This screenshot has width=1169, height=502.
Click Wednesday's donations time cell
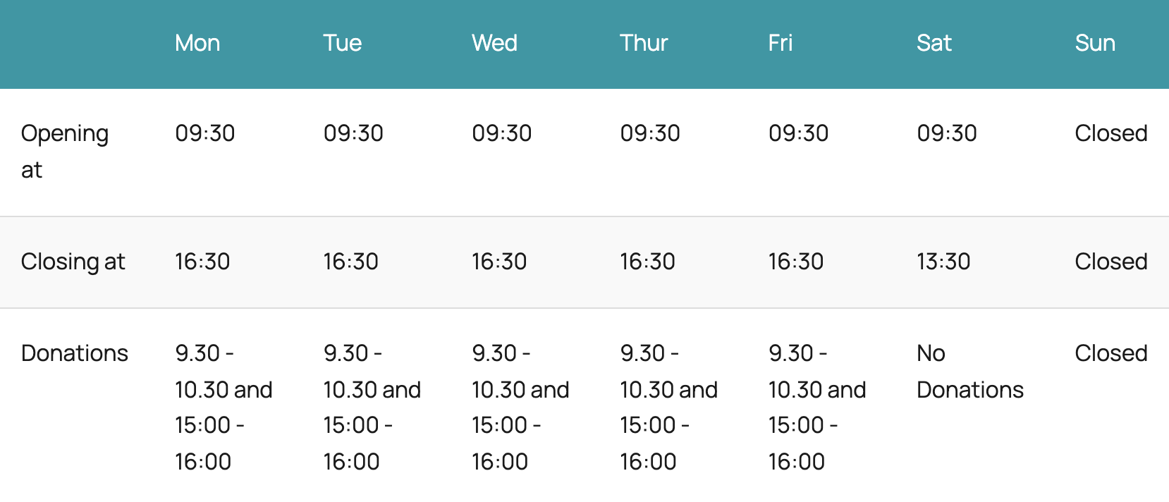(520, 408)
